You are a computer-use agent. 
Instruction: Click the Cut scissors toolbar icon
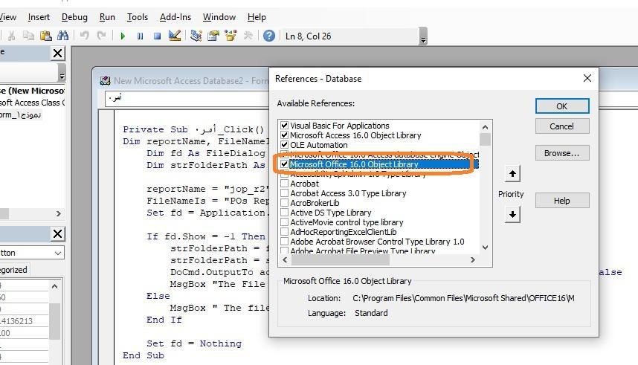11,36
